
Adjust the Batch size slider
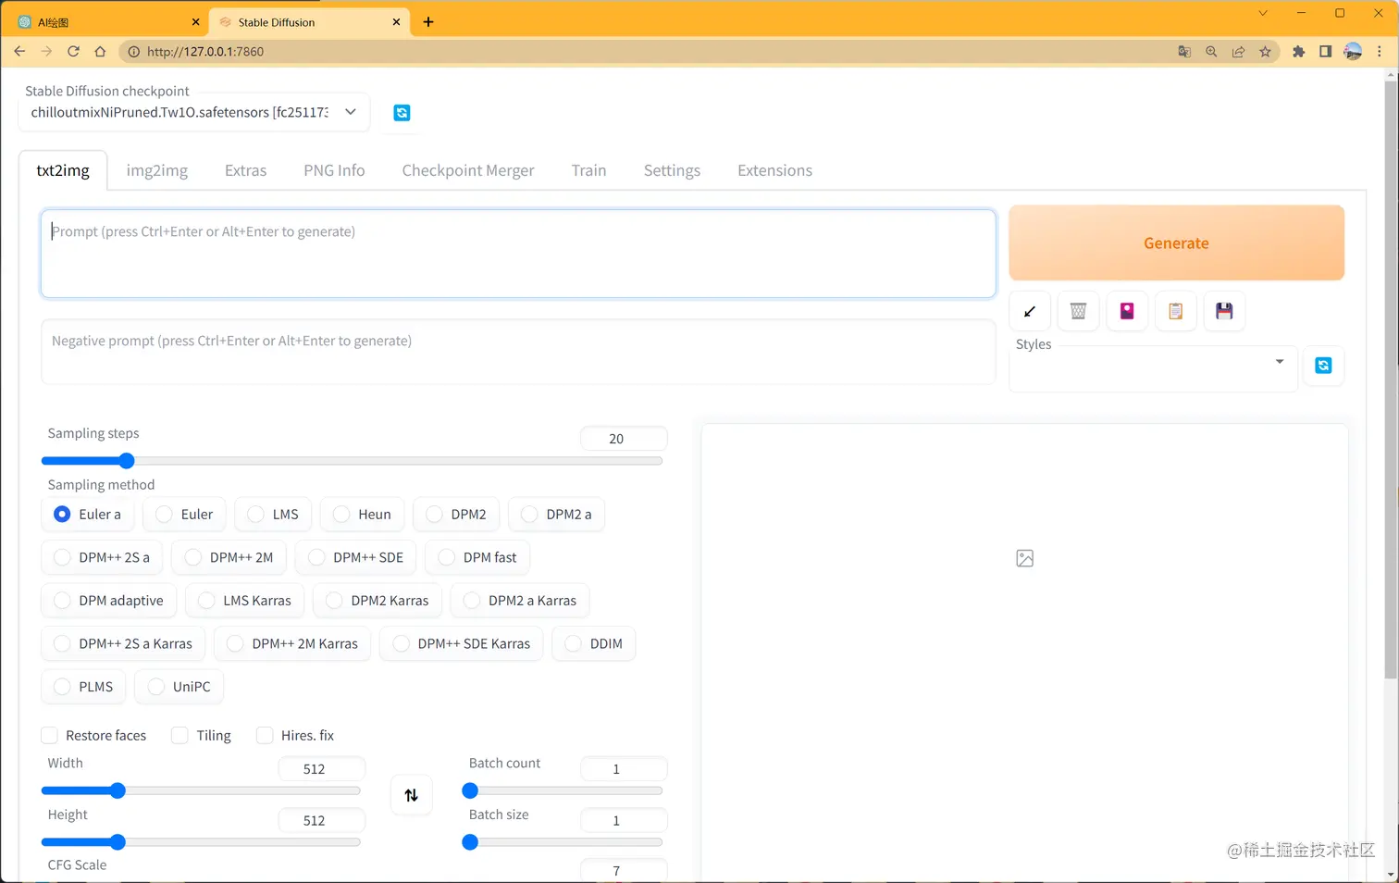[x=563, y=842]
